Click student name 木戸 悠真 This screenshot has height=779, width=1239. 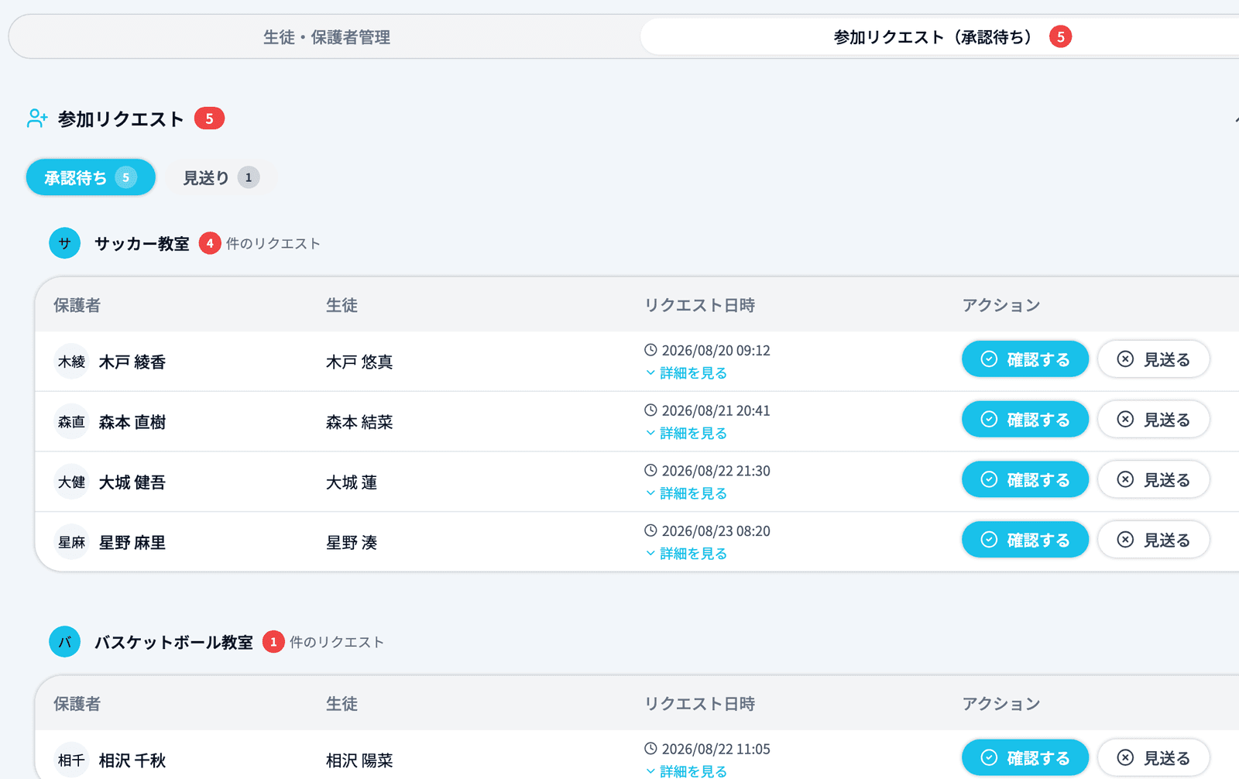coord(359,362)
